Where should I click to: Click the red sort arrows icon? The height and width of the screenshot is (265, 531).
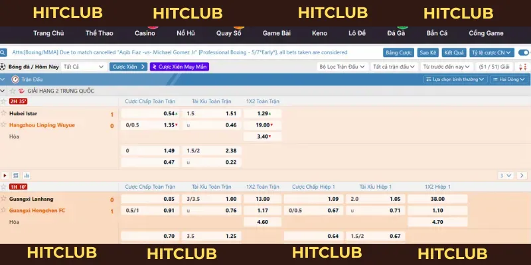pyautogui.click(x=523, y=67)
